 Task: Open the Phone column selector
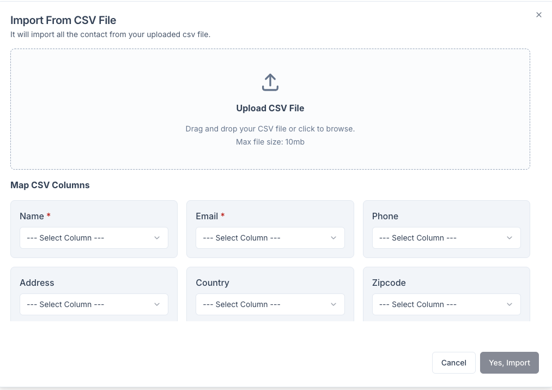point(446,238)
